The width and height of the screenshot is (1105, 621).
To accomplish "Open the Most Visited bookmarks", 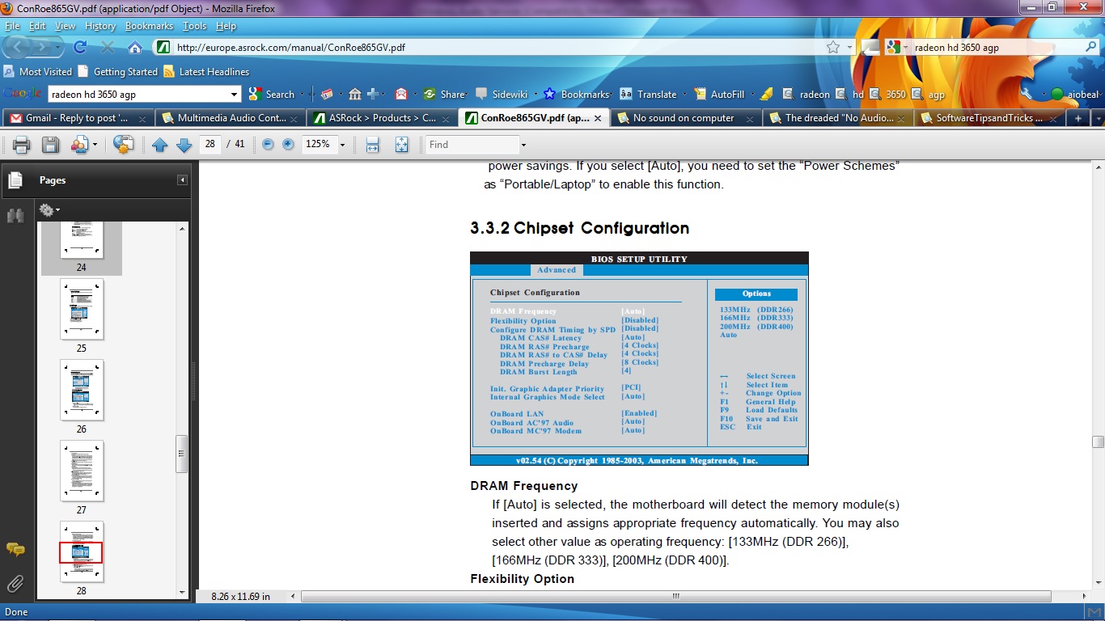I will coord(38,72).
